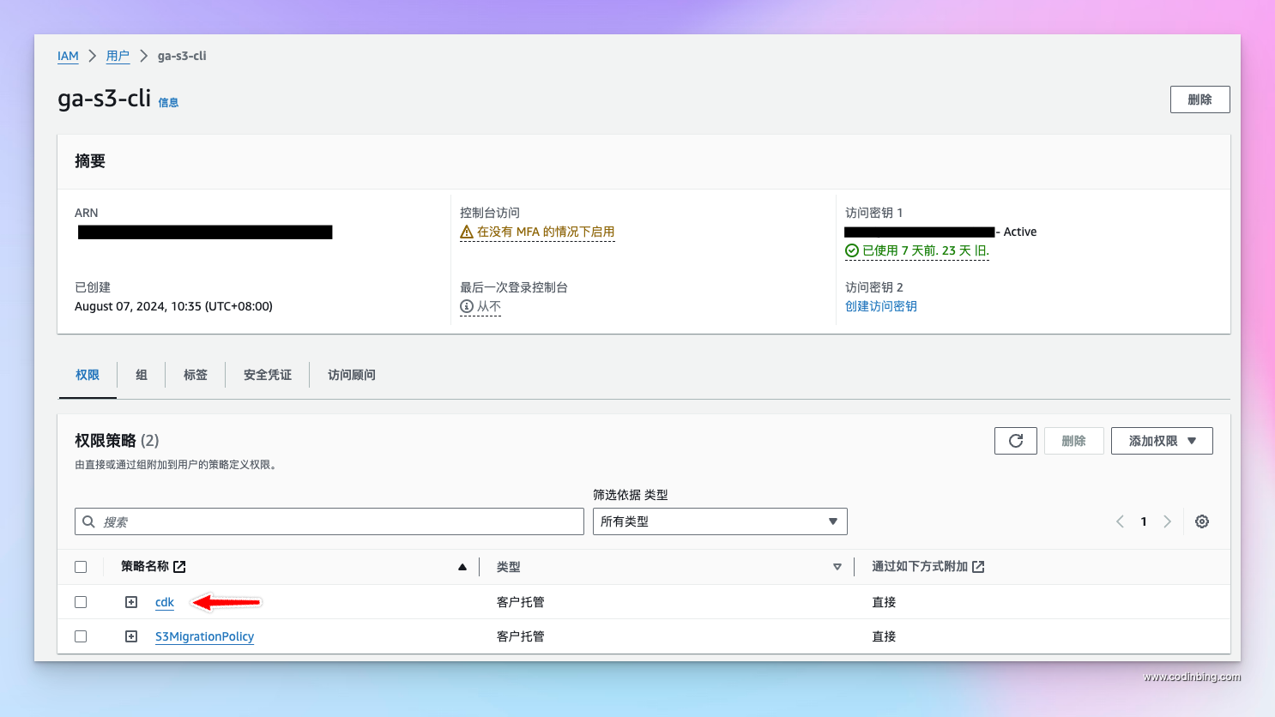Click the external link icon beside 策略名称

(179, 567)
